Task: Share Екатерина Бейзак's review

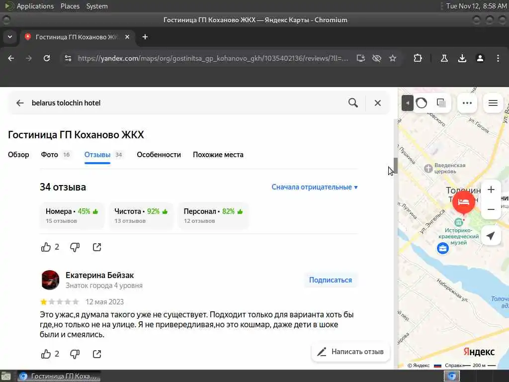Action: coord(97,354)
